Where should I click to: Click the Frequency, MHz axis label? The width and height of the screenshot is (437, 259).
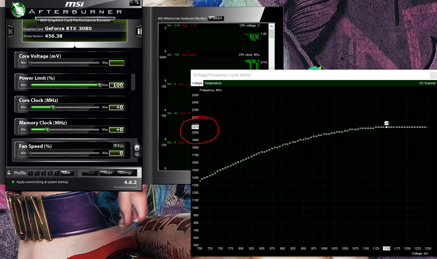click(211, 90)
